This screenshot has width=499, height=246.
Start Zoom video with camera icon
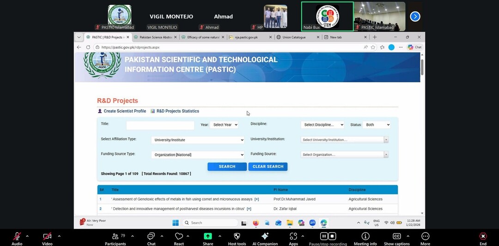47,236
